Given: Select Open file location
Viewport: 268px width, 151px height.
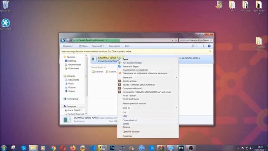Looking at the screenshot, I should (131, 132).
